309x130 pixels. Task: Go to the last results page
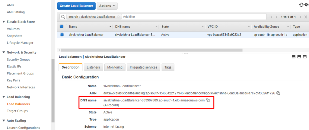coord(306,17)
